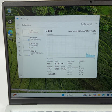Select the GPU 0 performance entry
Image resolution: width=112 pixels, height=112 pixels.
(x=34, y=53)
